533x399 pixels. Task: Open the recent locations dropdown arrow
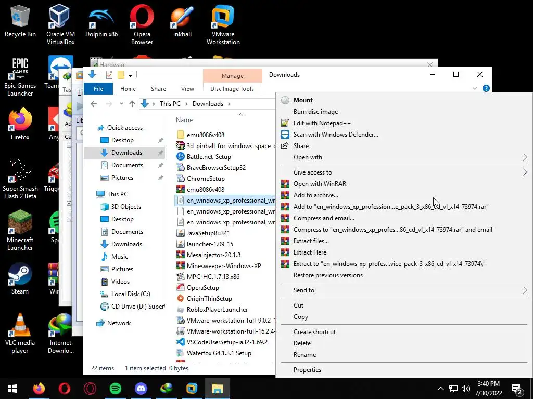click(121, 104)
